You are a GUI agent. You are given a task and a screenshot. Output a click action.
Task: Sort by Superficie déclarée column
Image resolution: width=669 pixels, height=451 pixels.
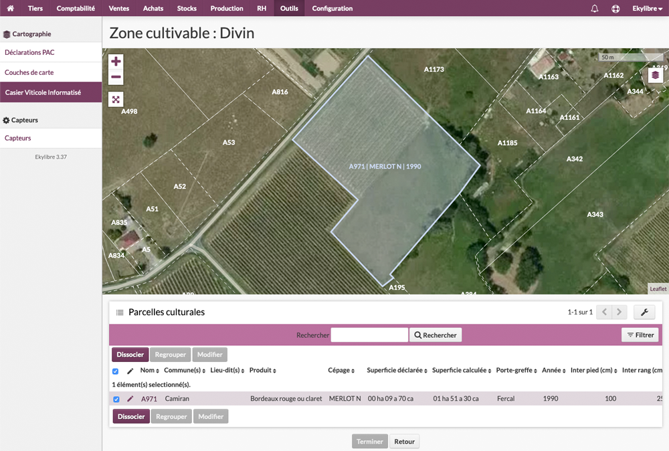(397, 370)
